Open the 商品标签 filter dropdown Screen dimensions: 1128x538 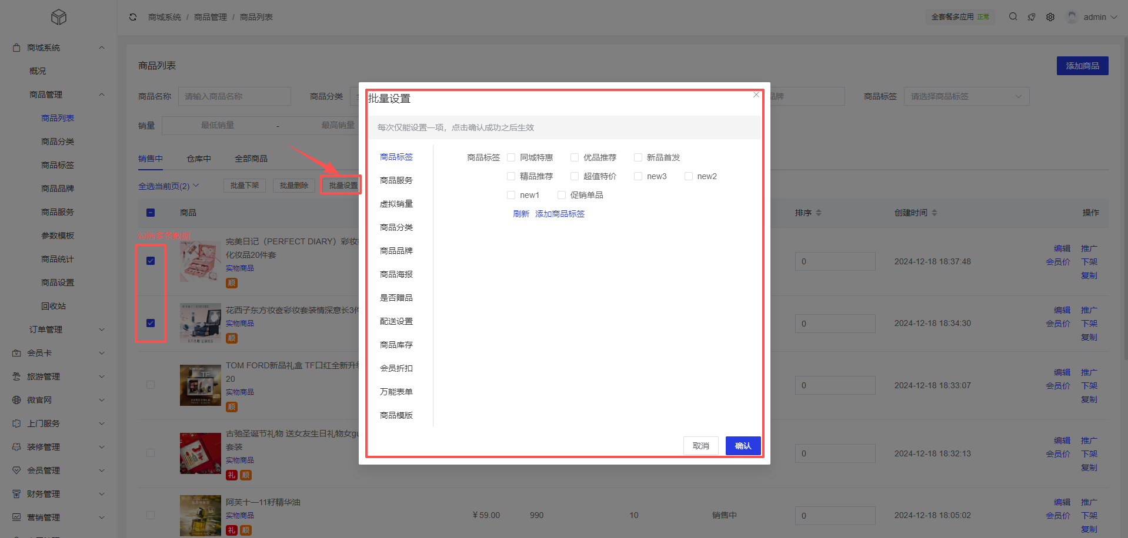tap(966, 96)
